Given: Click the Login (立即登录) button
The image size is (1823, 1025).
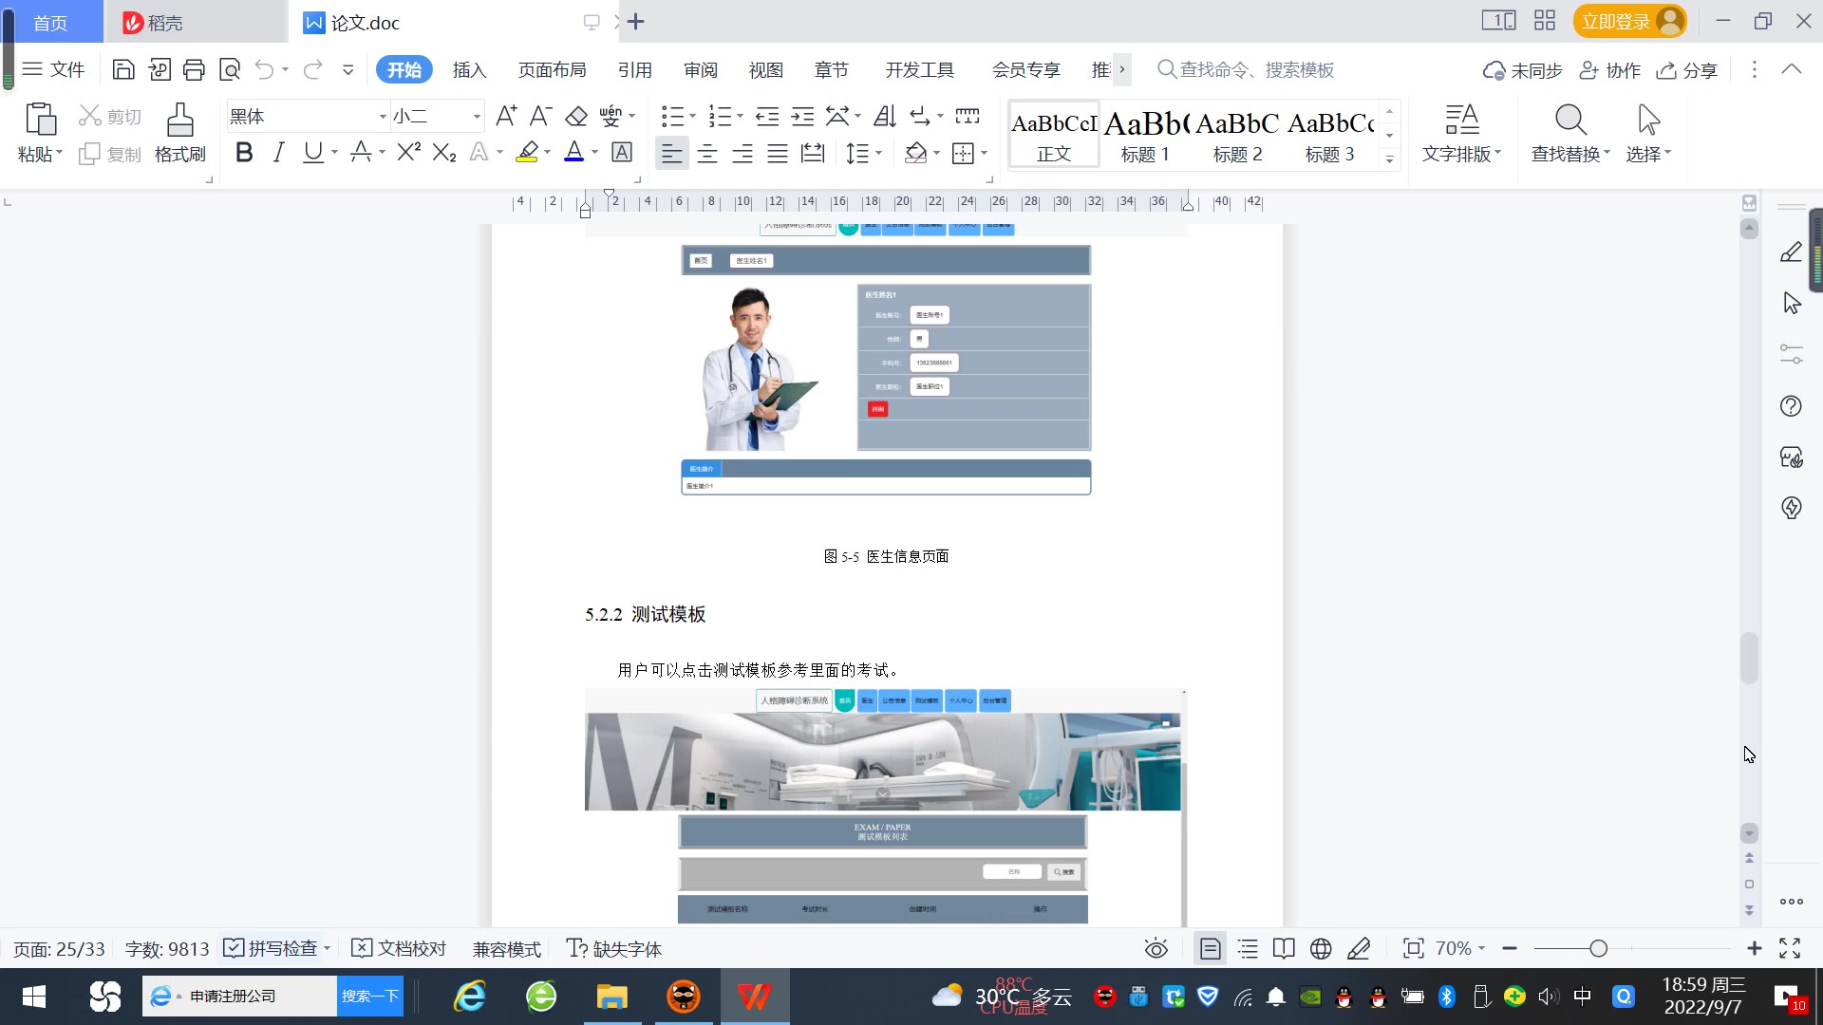Looking at the screenshot, I should (x=1629, y=21).
